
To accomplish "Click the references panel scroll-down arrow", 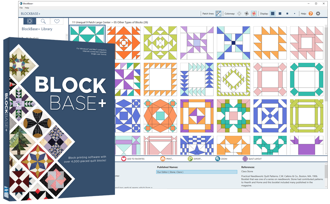I will click(x=326, y=187).
